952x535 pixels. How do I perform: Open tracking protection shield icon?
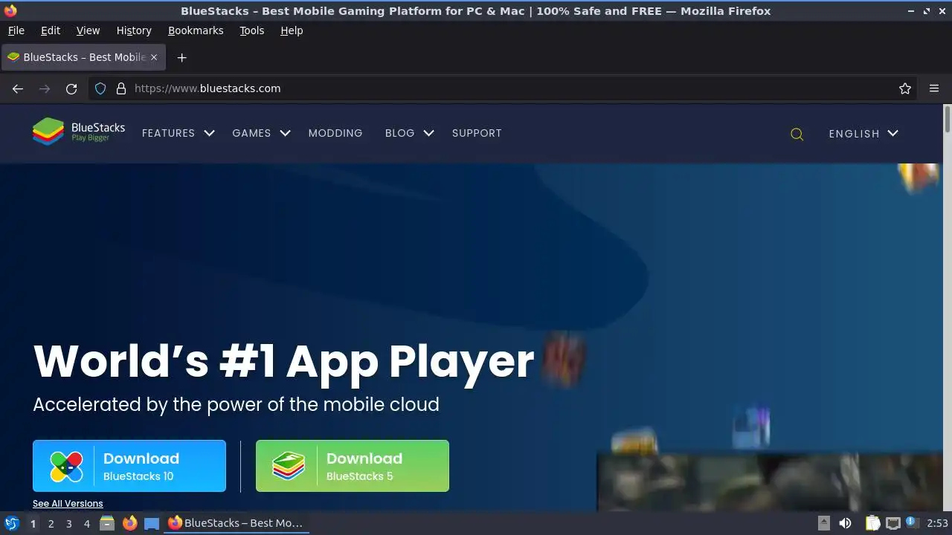pos(100,88)
